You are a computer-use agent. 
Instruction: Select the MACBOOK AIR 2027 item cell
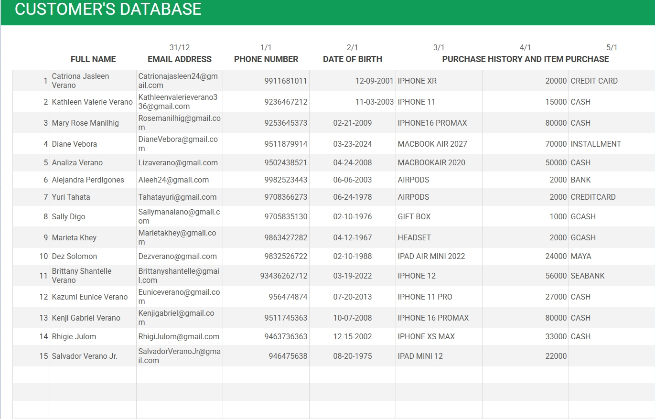(x=439, y=144)
